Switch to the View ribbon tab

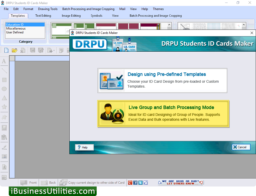point(115,16)
